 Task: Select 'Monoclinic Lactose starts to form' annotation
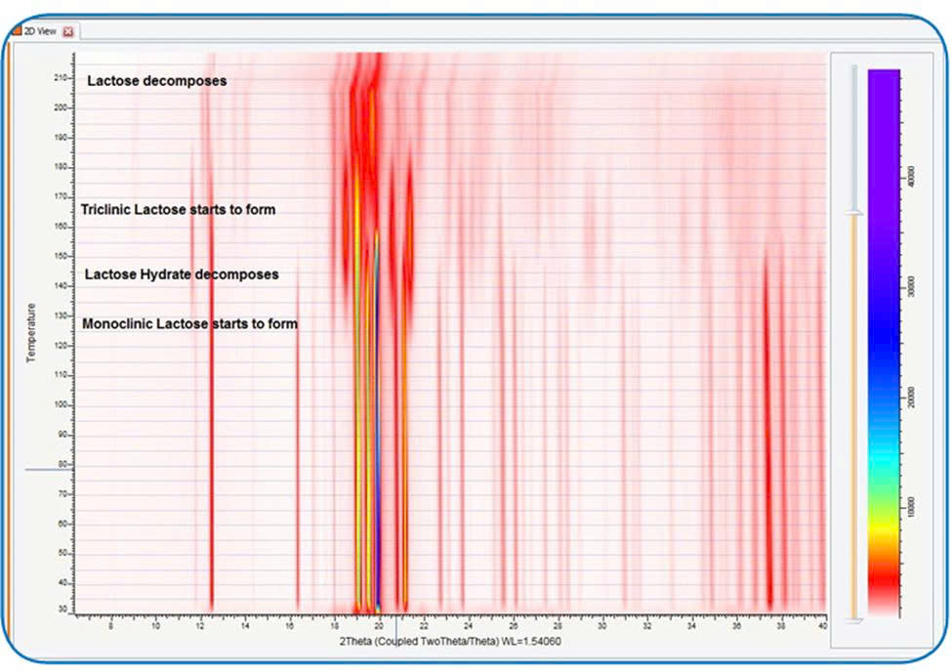189,323
